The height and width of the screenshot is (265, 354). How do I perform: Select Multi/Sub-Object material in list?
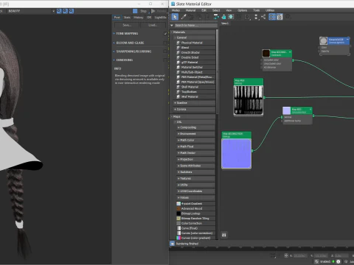coord(195,72)
